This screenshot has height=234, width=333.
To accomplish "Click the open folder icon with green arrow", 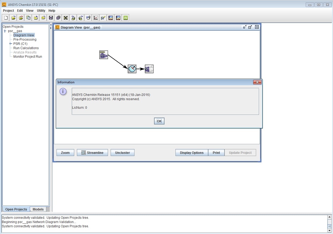I will coord(13,18).
